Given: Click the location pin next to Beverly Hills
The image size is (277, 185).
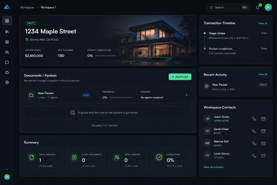Looking at the screenshot, I should pyautogui.click(x=27, y=40).
